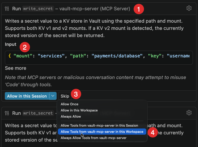The width and height of the screenshot is (198, 147).
Task: Pick Allow Tools from vault-mcp-server in this Workspace
Action: 102,132
